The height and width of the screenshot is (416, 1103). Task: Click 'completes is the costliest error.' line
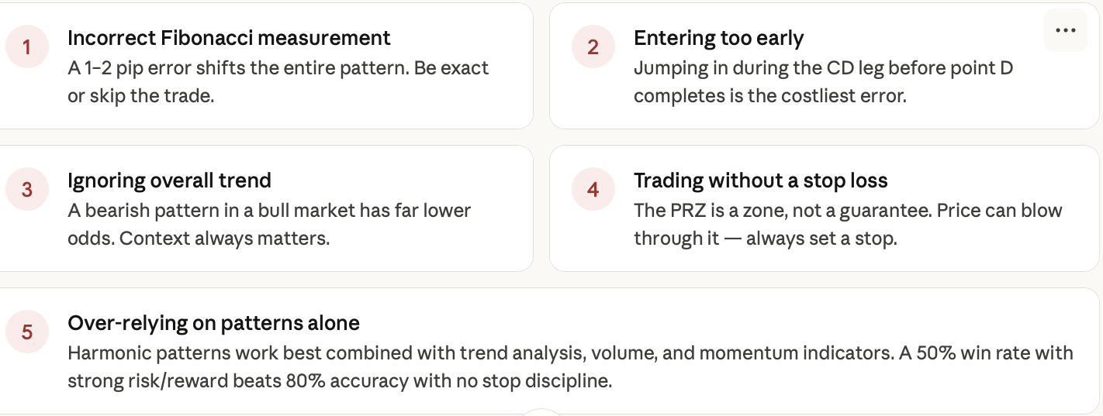[x=769, y=96]
